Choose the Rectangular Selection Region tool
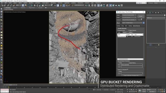The image size is (166, 93). (29, 5)
